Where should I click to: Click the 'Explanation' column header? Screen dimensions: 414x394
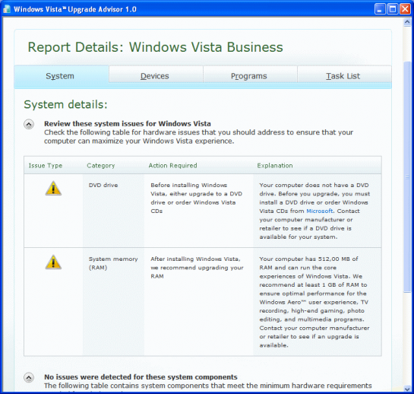click(x=275, y=166)
